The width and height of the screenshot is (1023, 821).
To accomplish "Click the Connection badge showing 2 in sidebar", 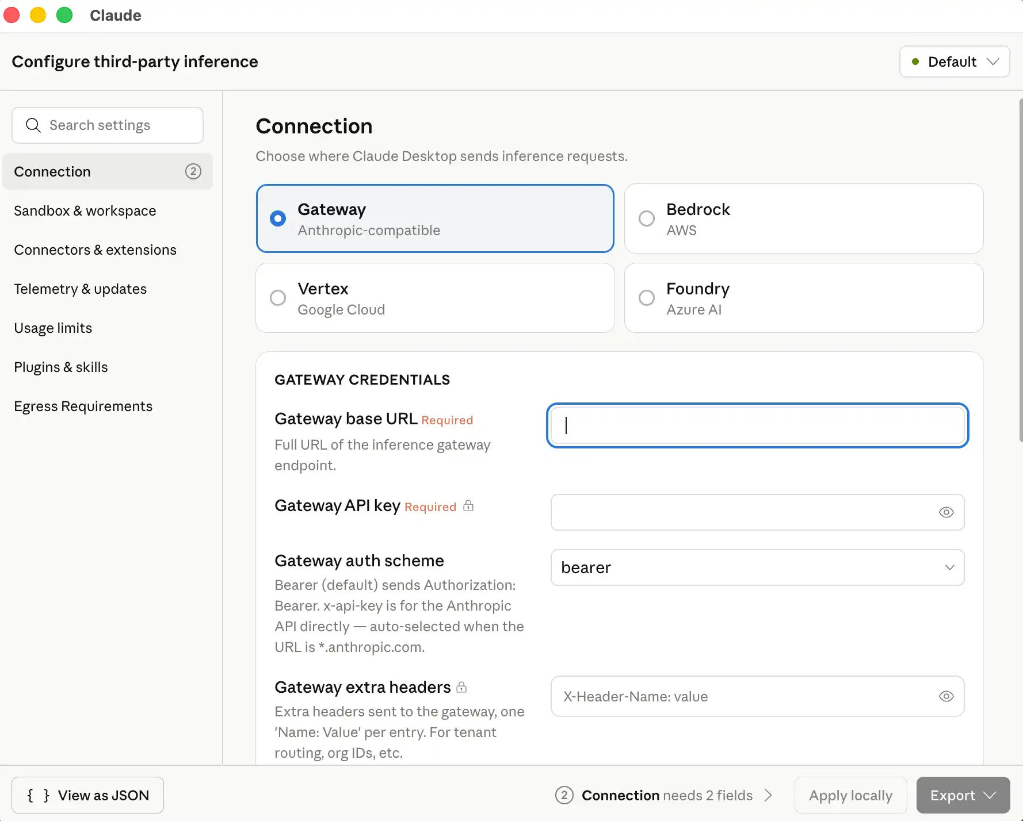I will pyautogui.click(x=193, y=171).
